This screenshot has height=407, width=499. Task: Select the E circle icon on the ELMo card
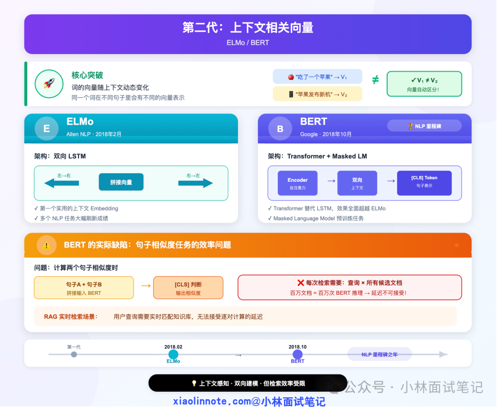[x=46, y=128]
